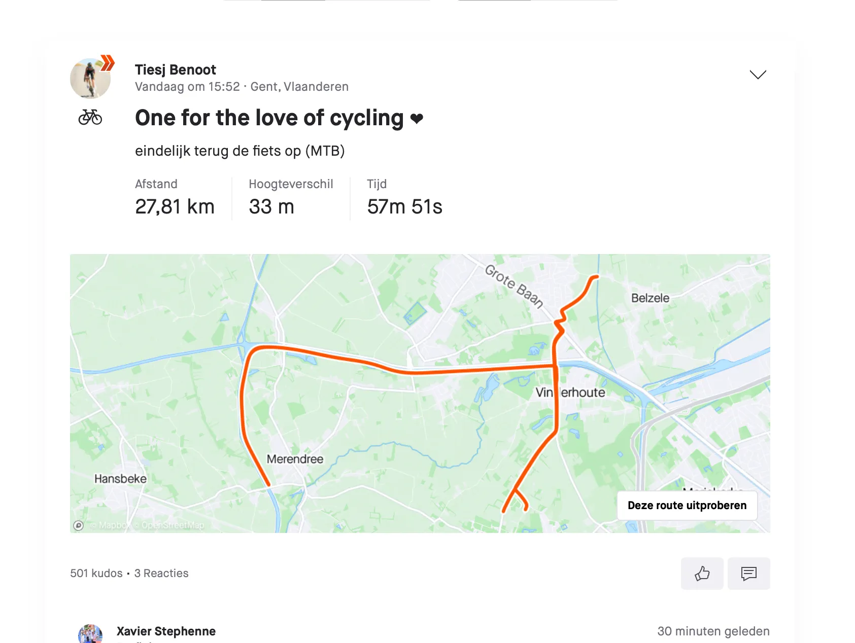Click the Merendree label on the map
This screenshot has width=855, height=643.
pos(295,459)
